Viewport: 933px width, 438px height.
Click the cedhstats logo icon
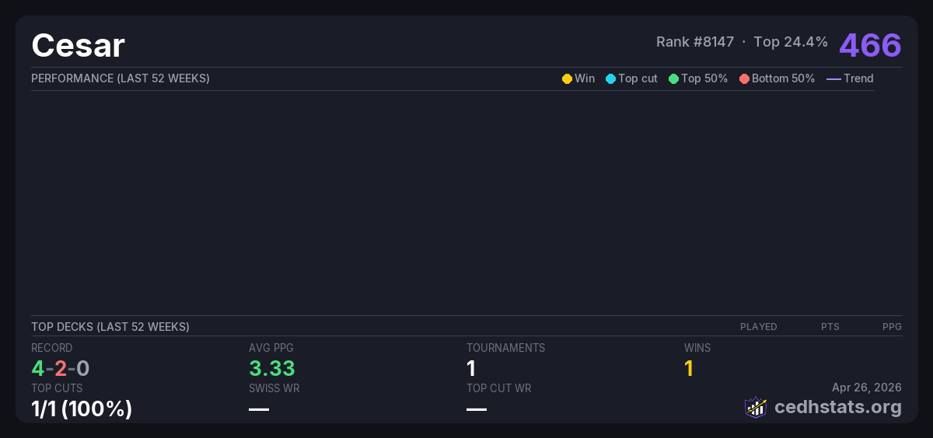point(755,407)
